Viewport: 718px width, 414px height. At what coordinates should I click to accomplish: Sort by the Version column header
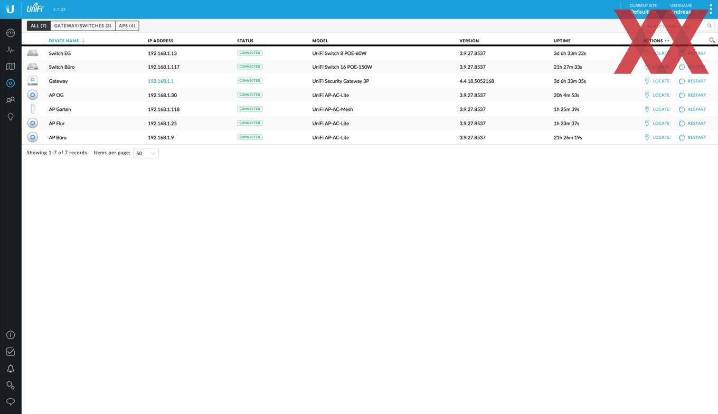pos(469,41)
